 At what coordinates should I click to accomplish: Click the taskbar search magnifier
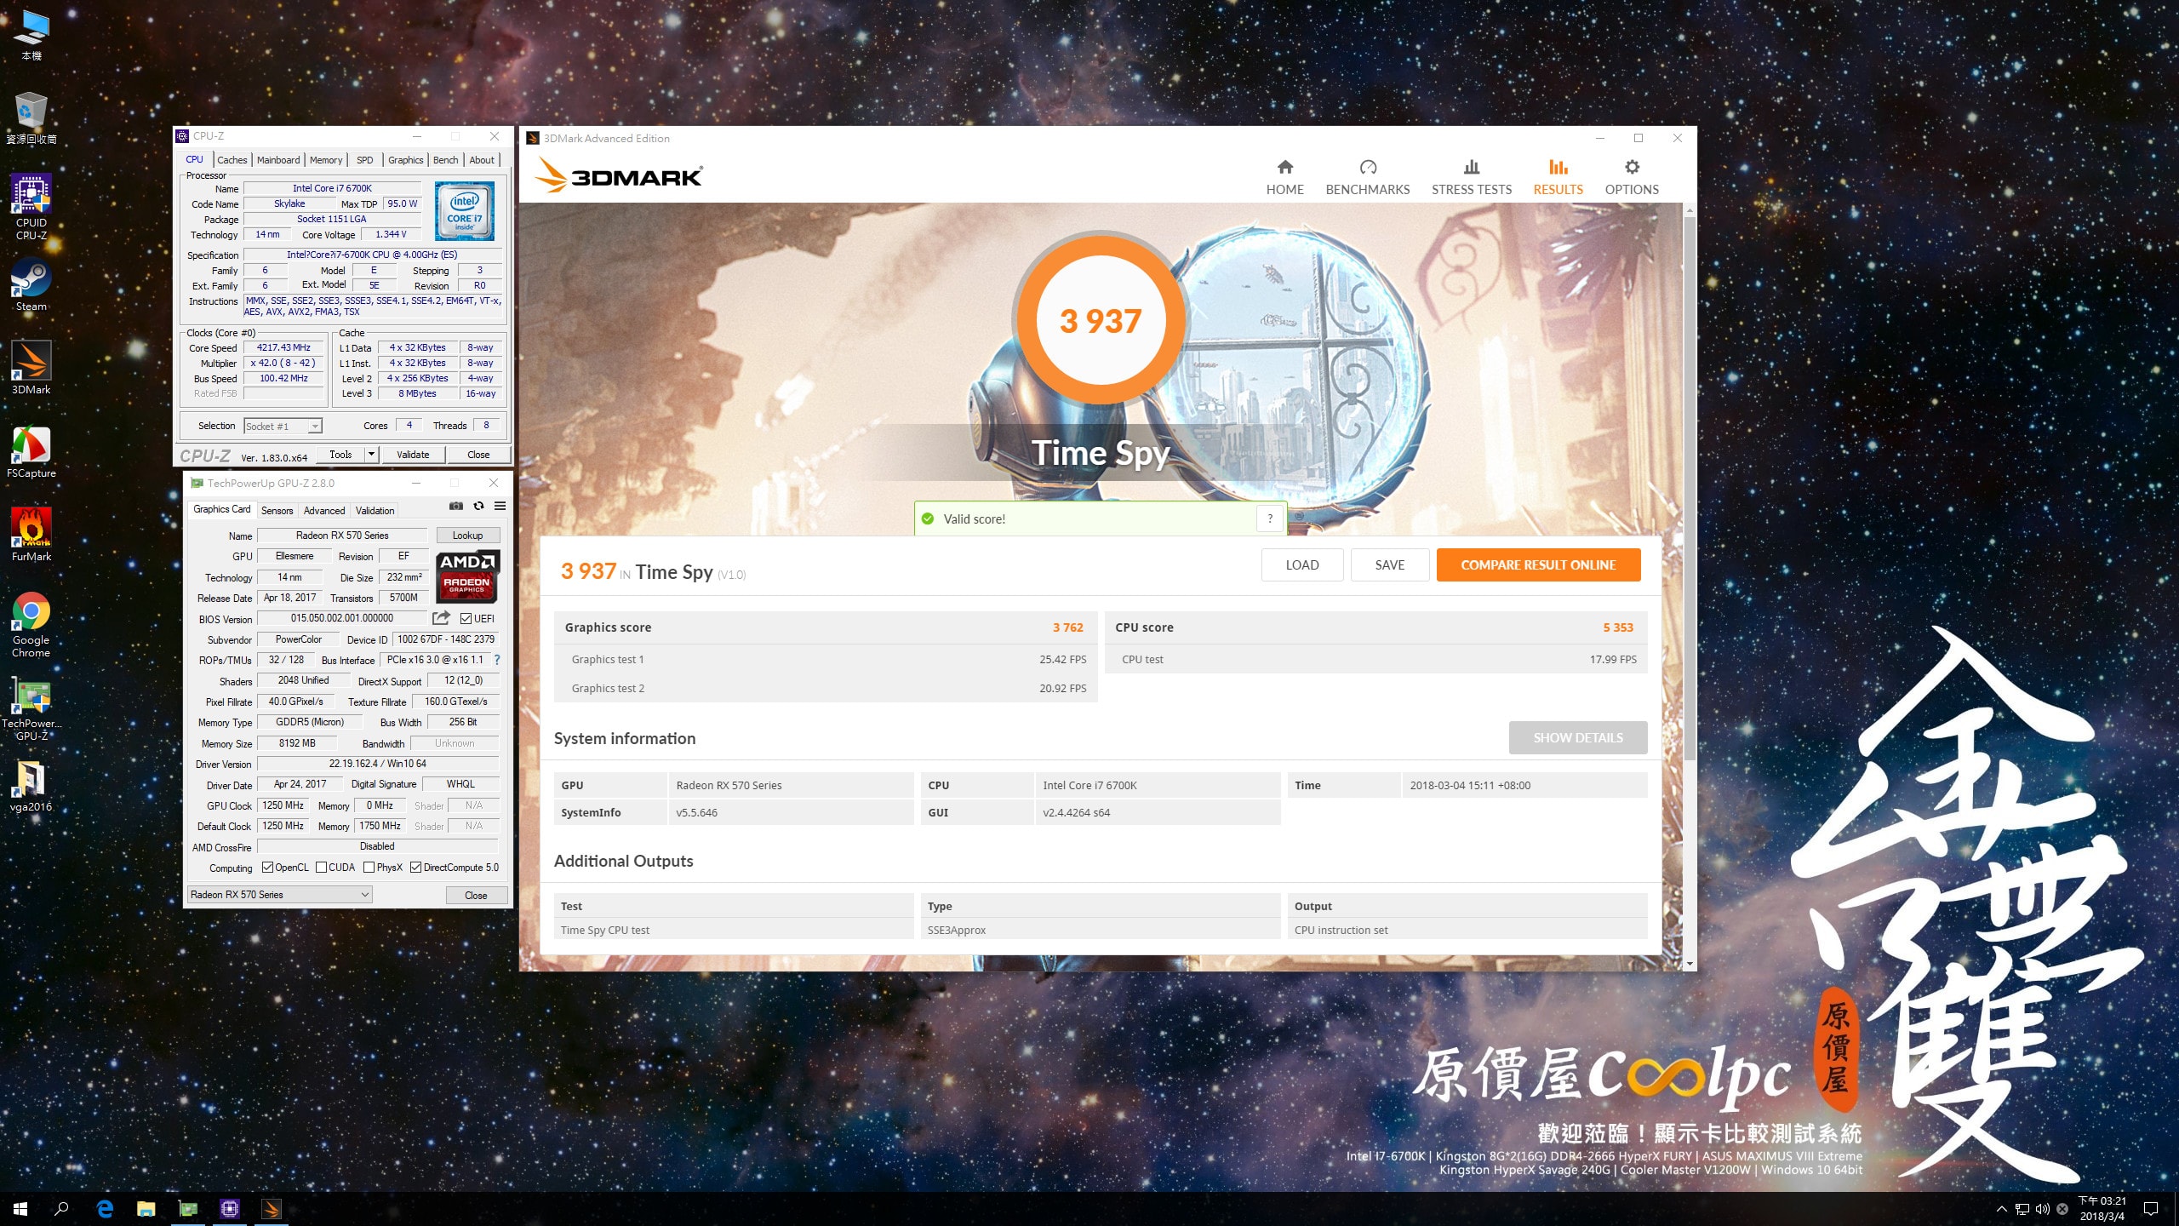pyautogui.click(x=61, y=1209)
